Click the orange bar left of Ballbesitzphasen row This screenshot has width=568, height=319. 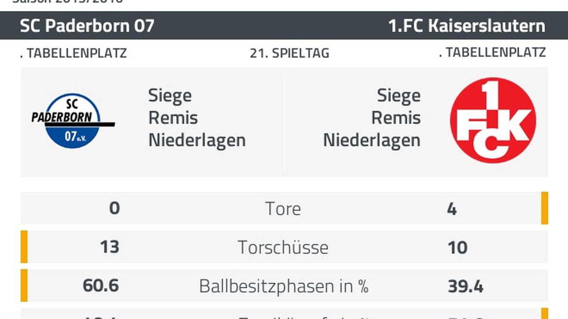click(x=24, y=286)
